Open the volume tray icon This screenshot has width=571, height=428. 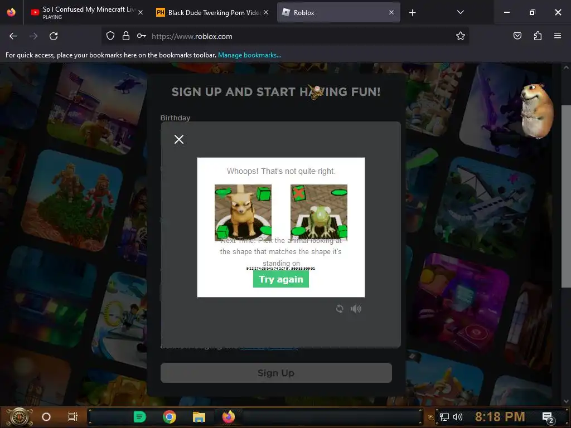(x=458, y=417)
